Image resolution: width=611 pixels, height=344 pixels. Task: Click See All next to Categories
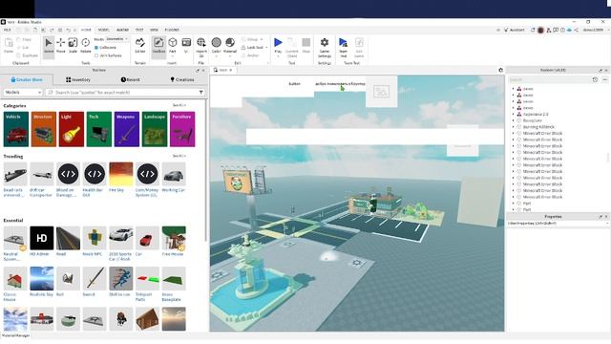click(x=179, y=105)
